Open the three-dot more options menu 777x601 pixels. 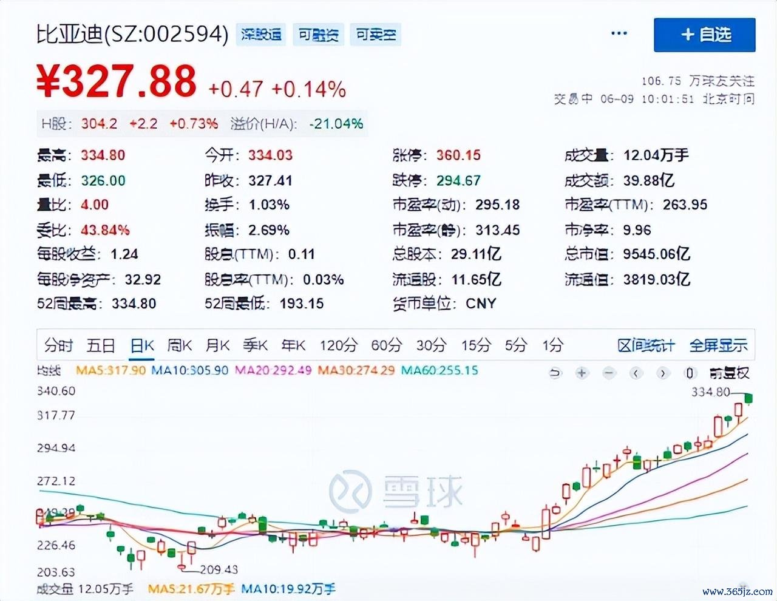(x=619, y=33)
